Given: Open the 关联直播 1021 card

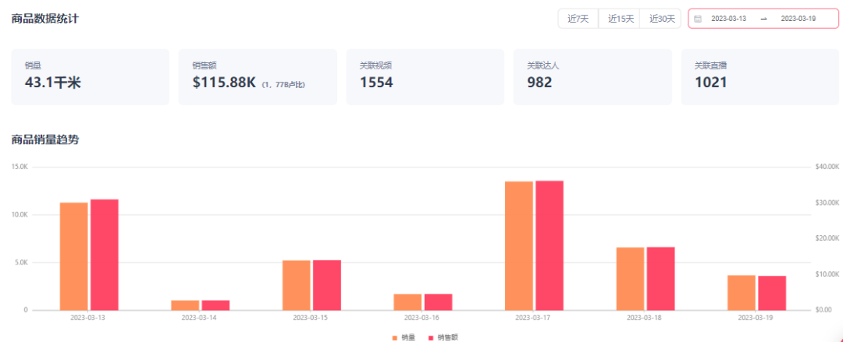Looking at the screenshot, I should pyautogui.click(x=759, y=77).
